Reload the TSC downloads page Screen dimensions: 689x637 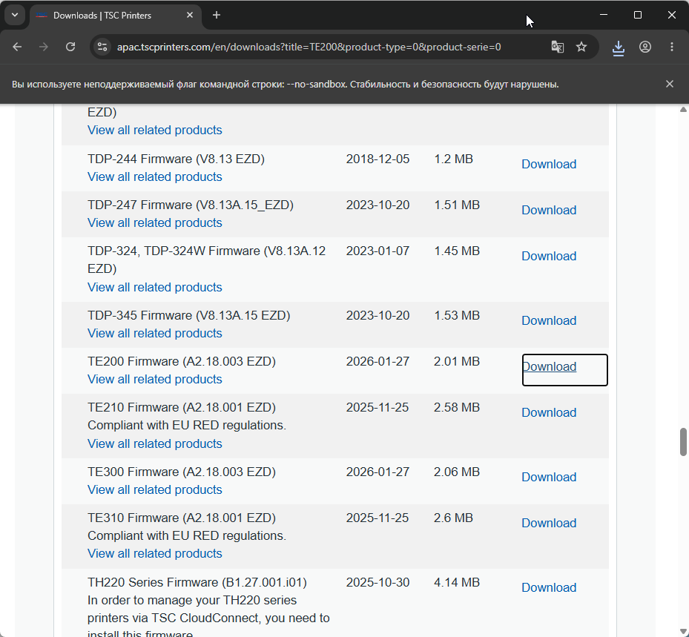[70, 47]
